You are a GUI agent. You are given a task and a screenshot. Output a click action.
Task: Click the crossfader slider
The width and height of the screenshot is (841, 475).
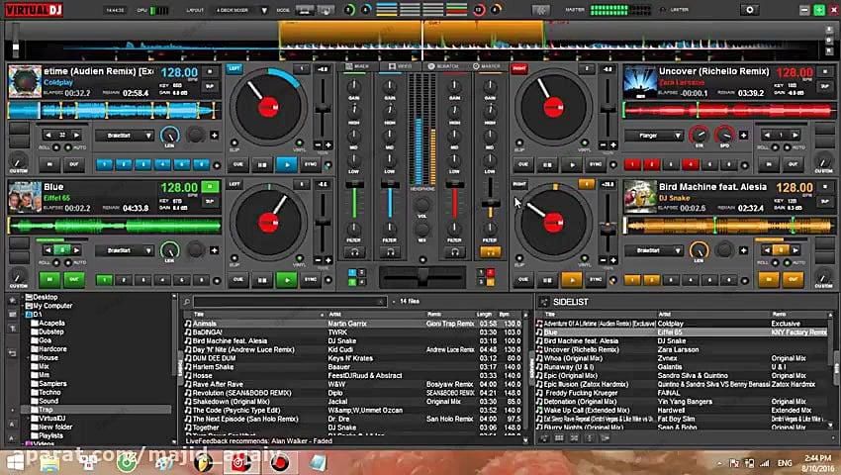pyautogui.click(x=421, y=273)
